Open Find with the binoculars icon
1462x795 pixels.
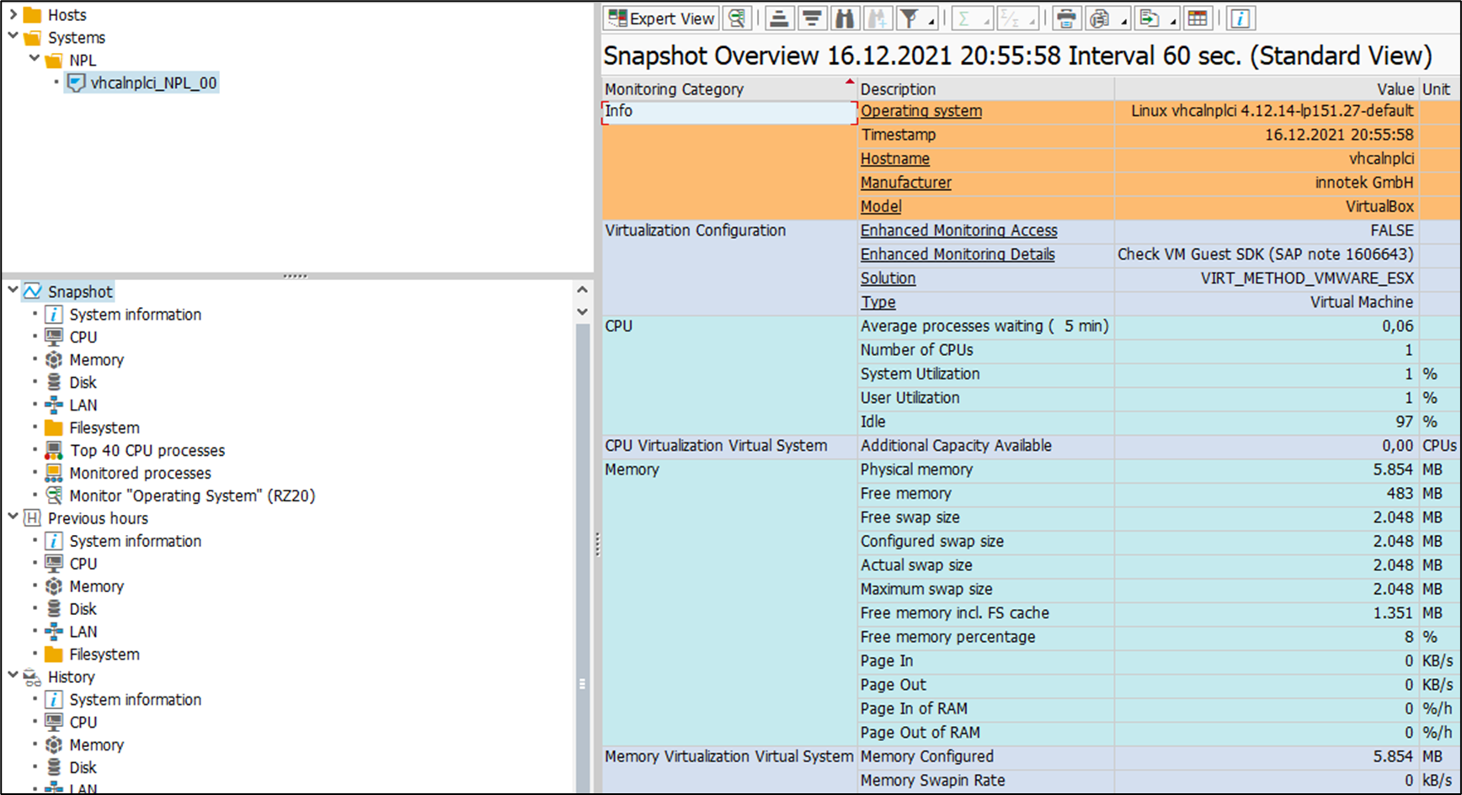845,18
